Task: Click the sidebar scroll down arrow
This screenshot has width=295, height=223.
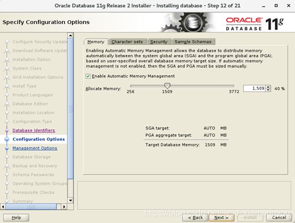Action: [x=70, y=200]
